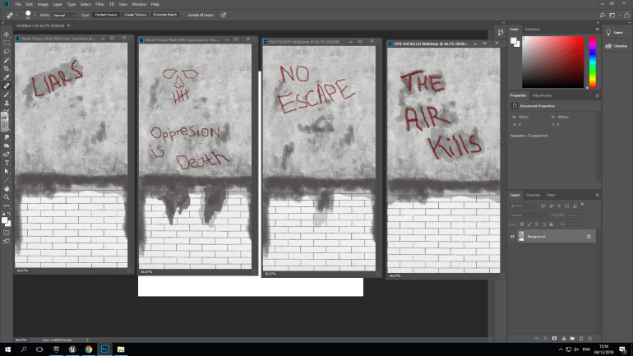This screenshot has height=356, width=633.
Task: Open the Learn panel button
Action: pos(614,32)
